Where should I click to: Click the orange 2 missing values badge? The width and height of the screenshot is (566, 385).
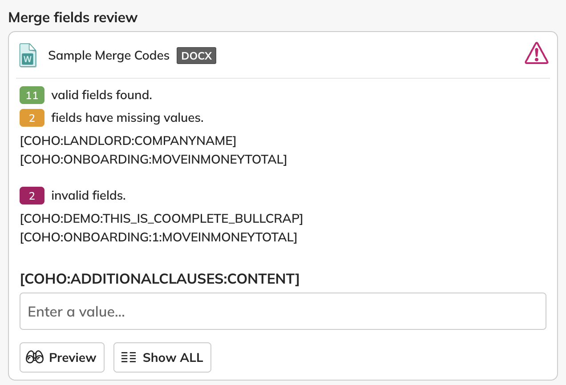(32, 118)
